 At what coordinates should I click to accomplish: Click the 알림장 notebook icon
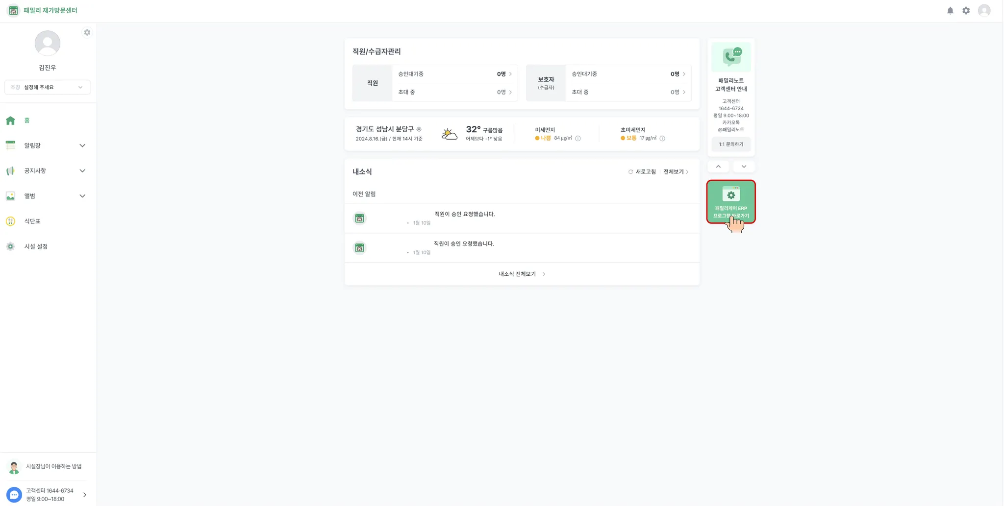[10, 145]
